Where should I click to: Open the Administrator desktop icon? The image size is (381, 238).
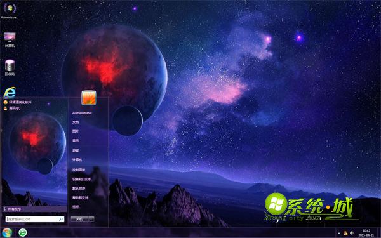point(10,11)
